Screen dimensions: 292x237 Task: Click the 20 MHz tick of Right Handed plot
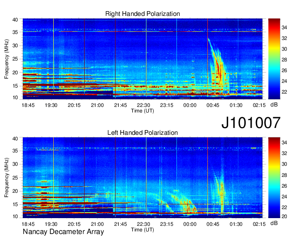coord(15,73)
